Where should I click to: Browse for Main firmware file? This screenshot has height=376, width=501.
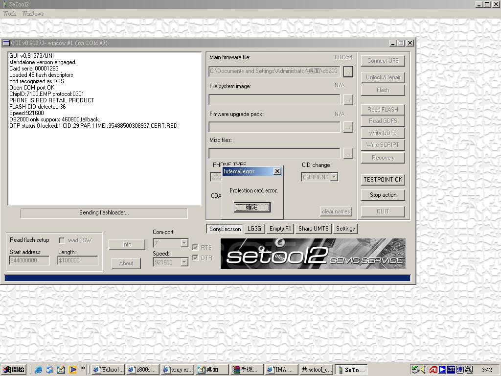point(348,71)
